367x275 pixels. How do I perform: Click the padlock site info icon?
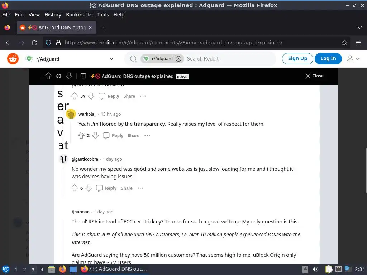click(58, 43)
